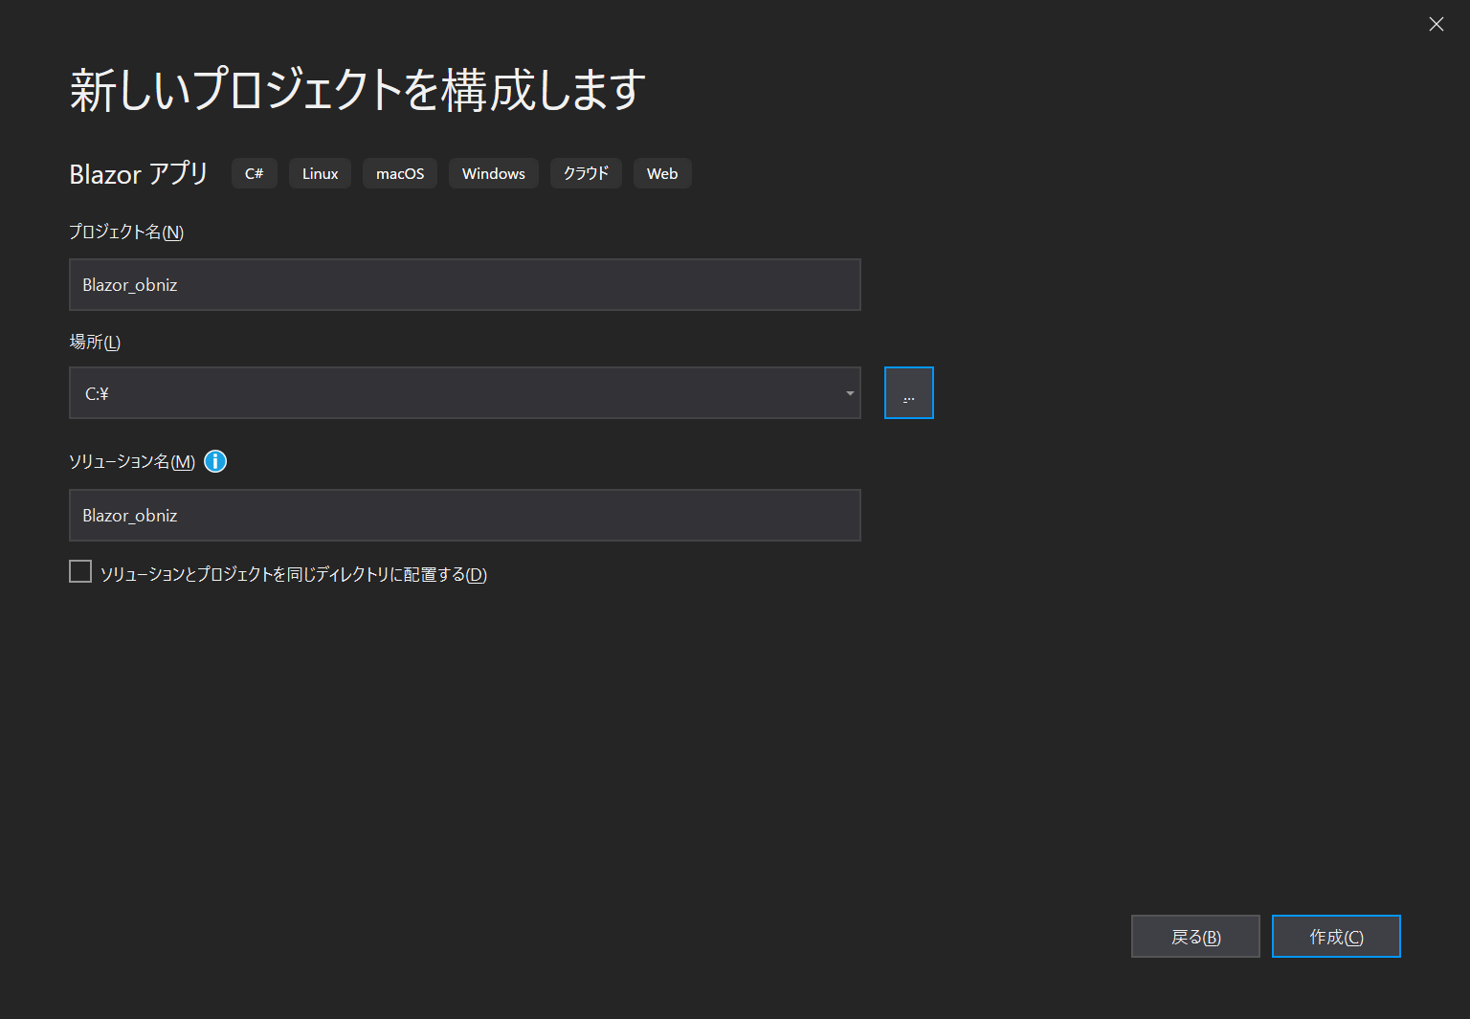Click the 場所(L) label
Screen dimensions: 1470x1019
(95, 342)
